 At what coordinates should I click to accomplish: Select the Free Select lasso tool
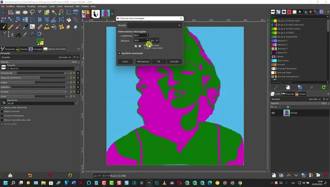[33, 12]
